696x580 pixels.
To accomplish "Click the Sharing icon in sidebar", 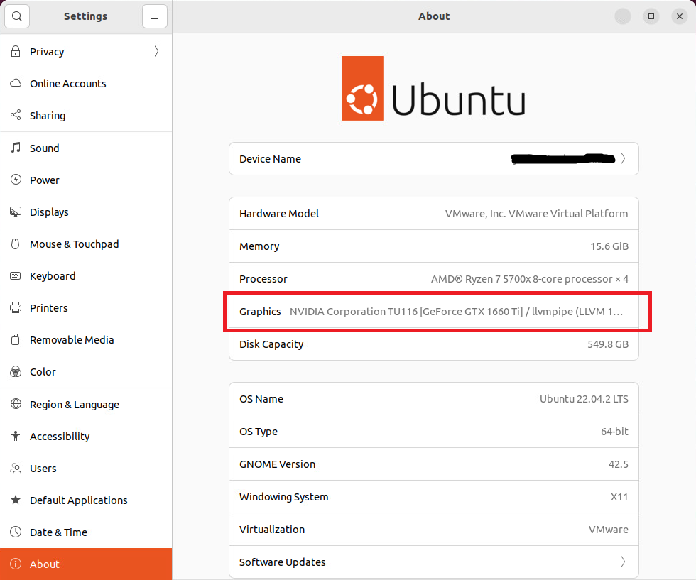I will pyautogui.click(x=16, y=116).
